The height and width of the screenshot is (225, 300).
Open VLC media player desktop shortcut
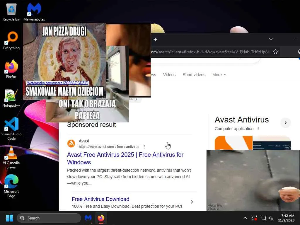(11, 158)
